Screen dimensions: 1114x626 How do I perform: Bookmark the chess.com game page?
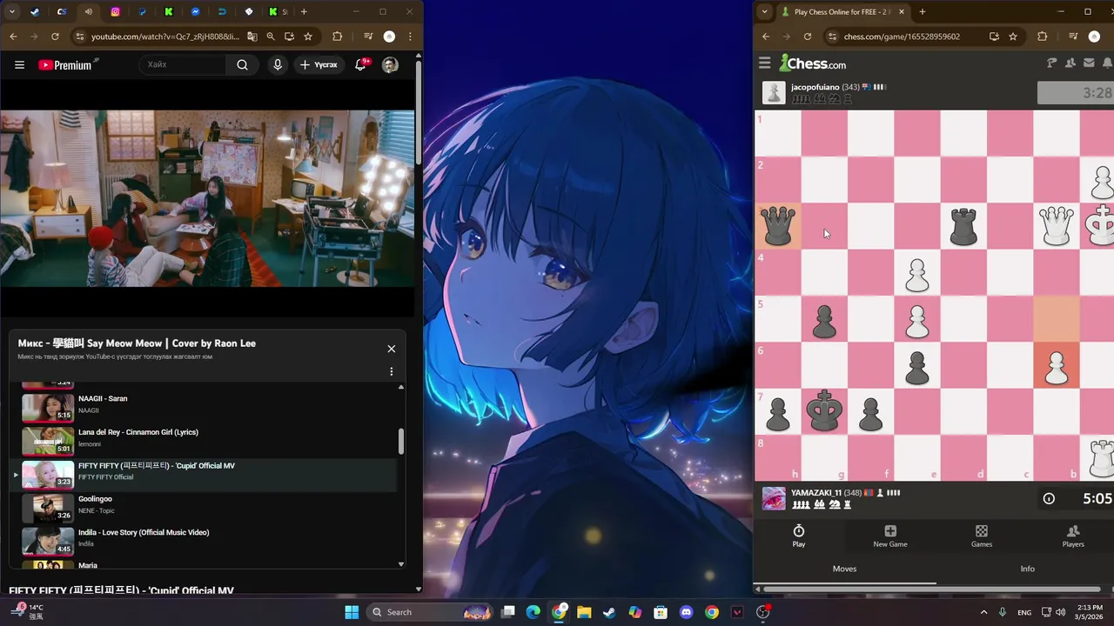click(x=1013, y=37)
